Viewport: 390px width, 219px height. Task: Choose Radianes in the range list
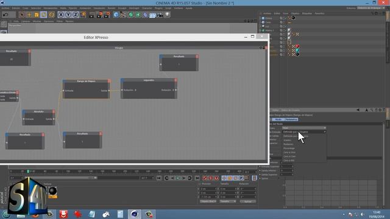[x=288, y=144]
